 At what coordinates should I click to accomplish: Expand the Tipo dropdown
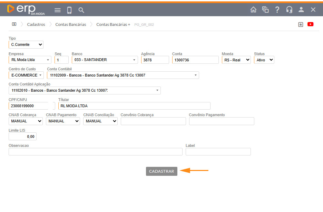[26, 44]
